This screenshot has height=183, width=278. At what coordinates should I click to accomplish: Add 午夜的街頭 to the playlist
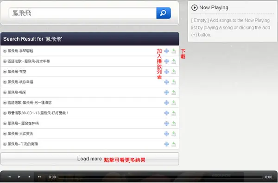166,144
